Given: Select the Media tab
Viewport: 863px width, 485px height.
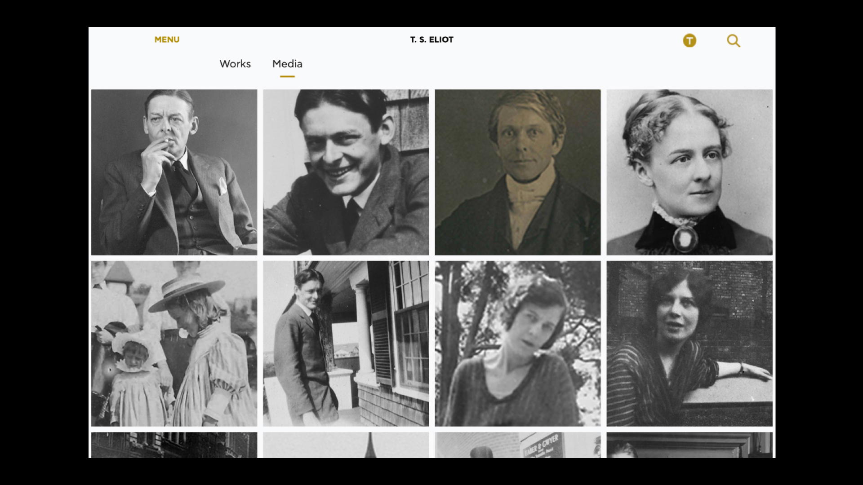Looking at the screenshot, I should click(287, 64).
